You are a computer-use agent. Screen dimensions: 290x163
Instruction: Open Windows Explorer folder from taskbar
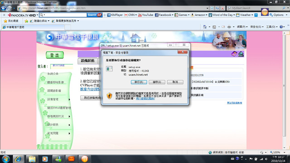(x=32, y=159)
